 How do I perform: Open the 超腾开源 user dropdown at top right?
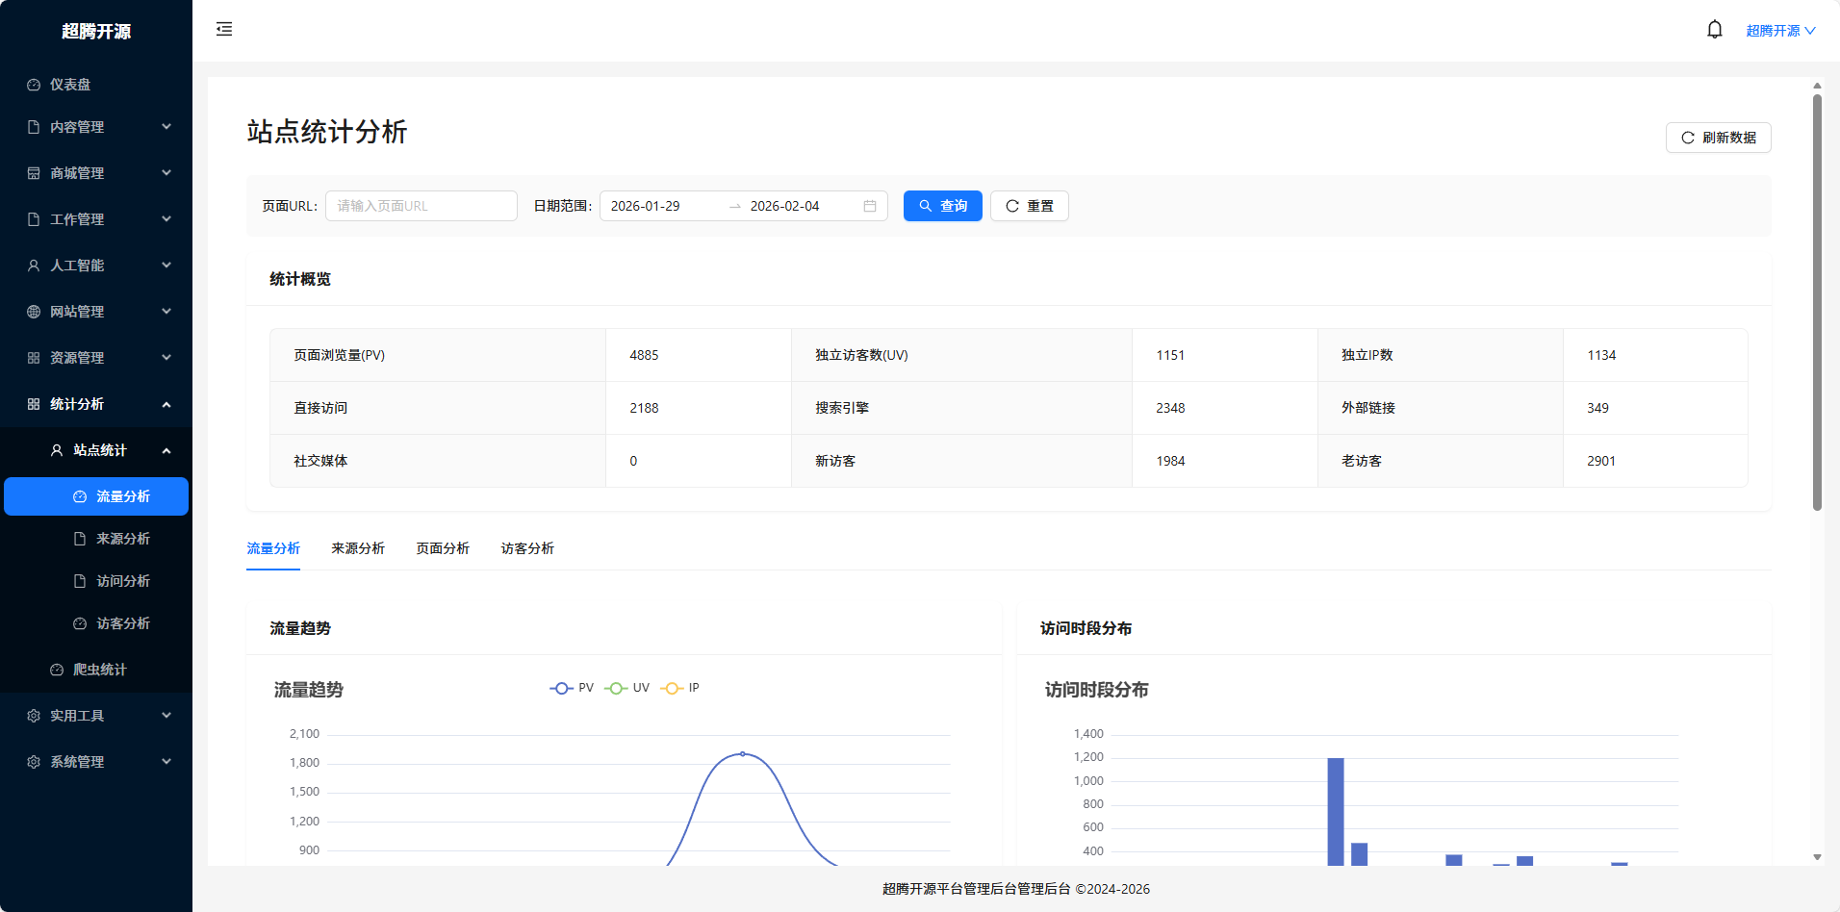(1779, 29)
